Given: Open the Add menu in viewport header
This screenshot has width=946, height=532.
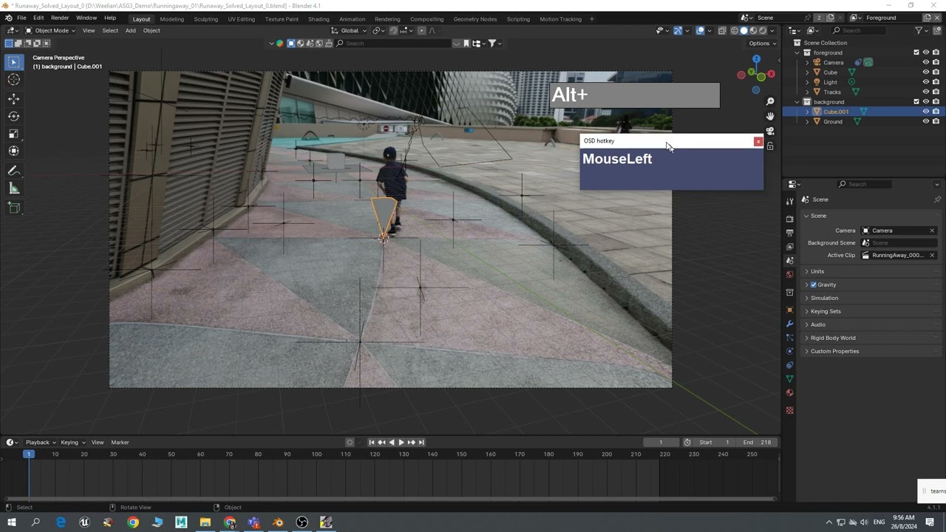Looking at the screenshot, I should pyautogui.click(x=130, y=30).
